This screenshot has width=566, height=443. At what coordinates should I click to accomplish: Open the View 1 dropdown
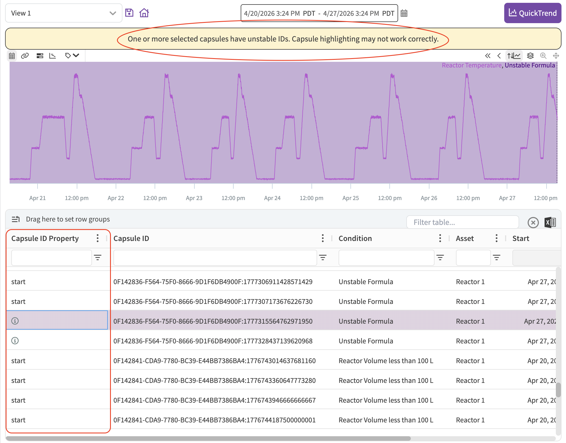tap(64, 13)
